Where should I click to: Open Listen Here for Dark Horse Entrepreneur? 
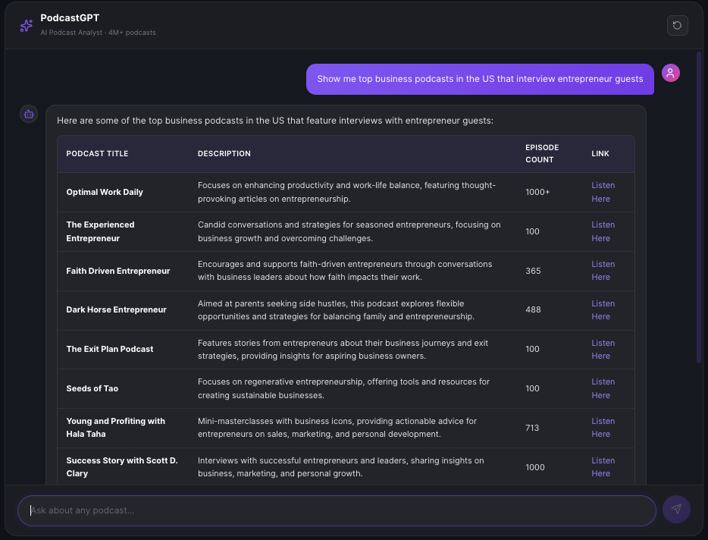[x=603, y=310]
